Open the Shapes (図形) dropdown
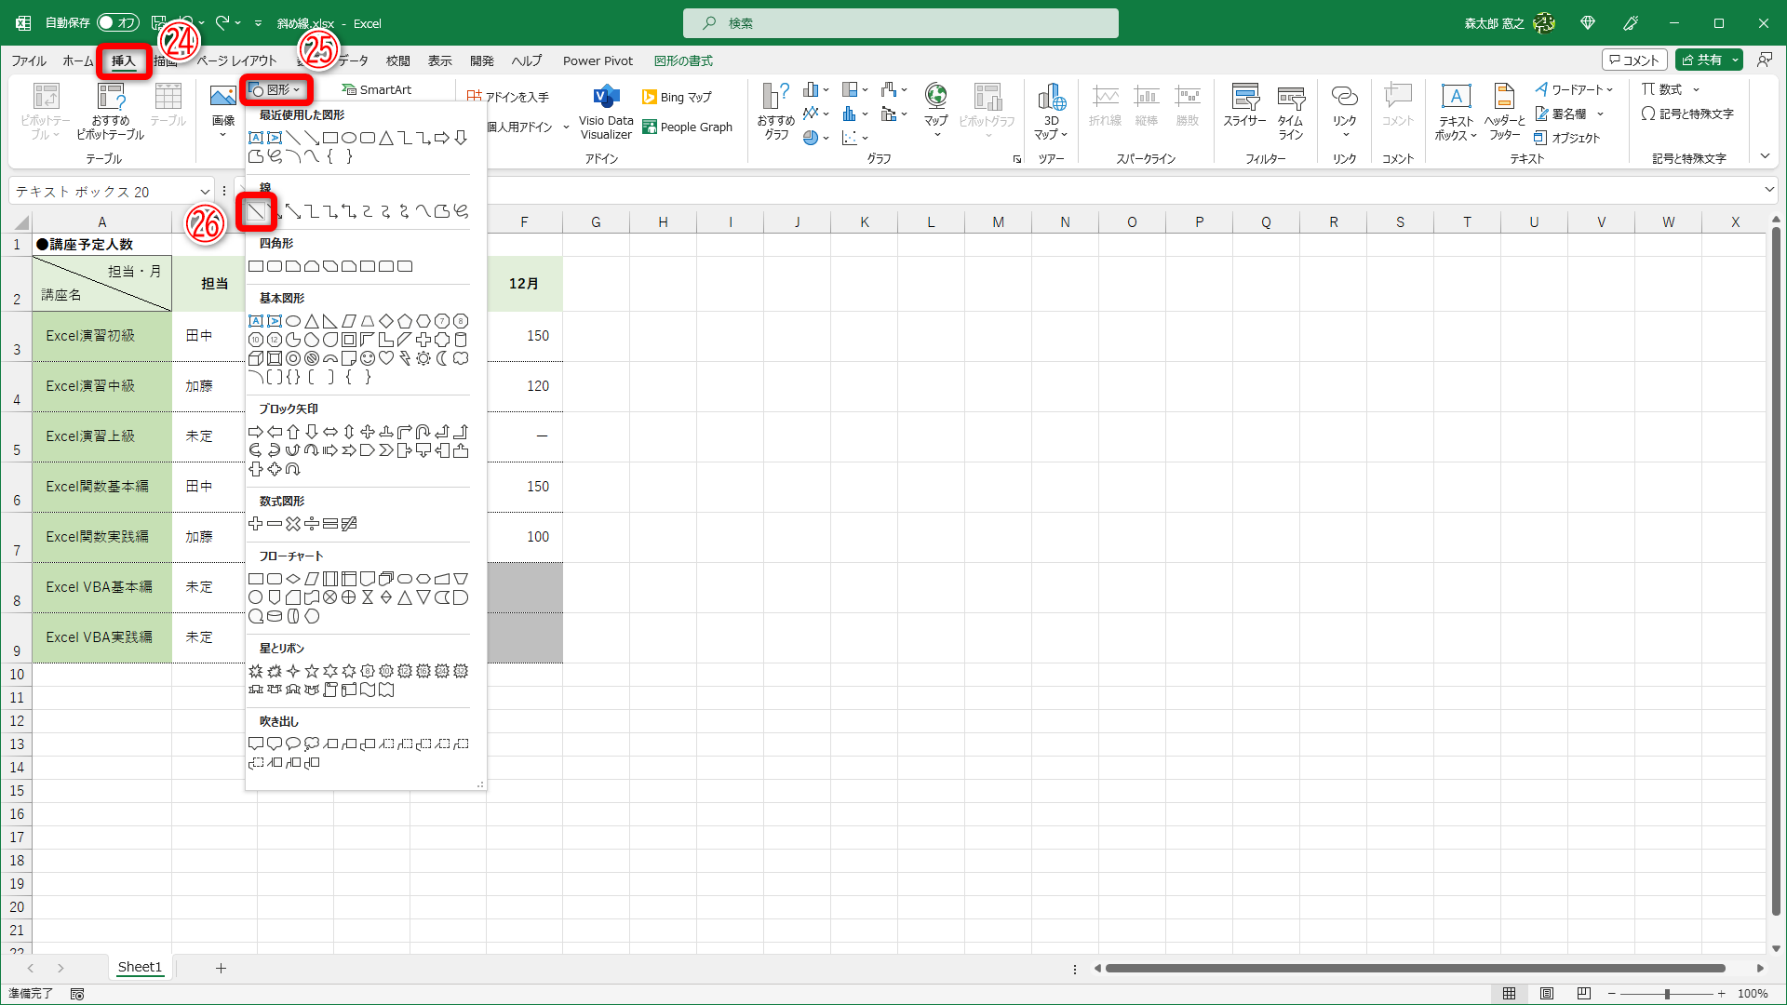 click(275, 90)
